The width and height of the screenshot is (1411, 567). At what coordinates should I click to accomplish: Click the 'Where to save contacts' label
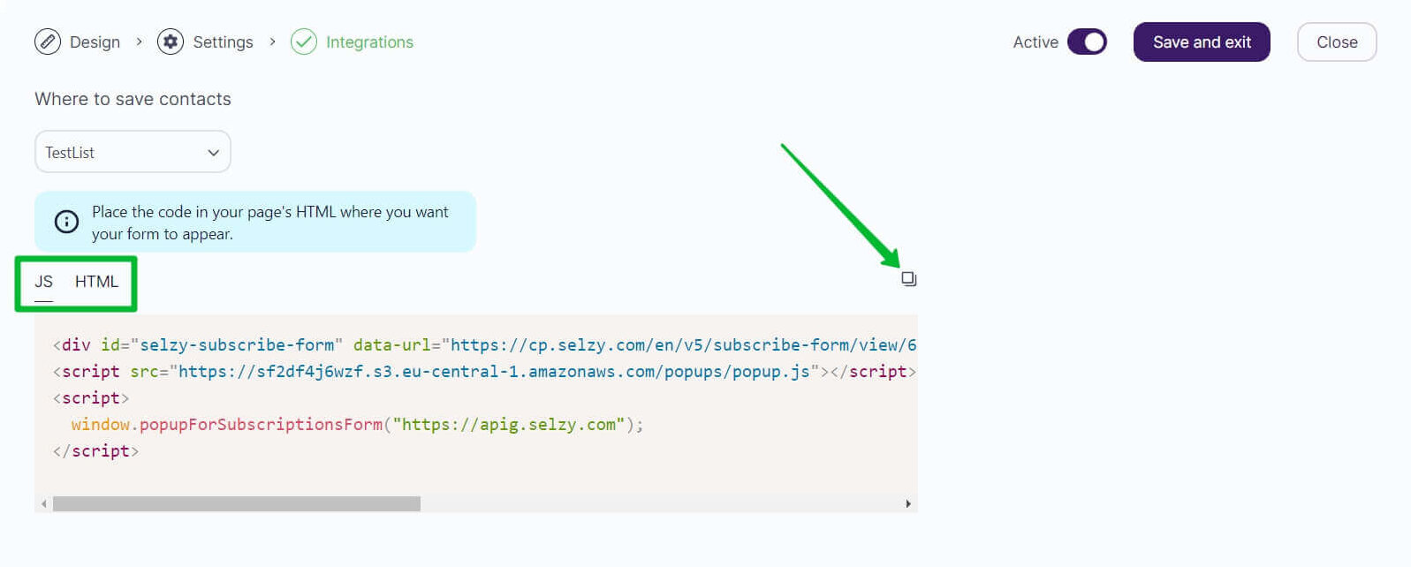133,99
